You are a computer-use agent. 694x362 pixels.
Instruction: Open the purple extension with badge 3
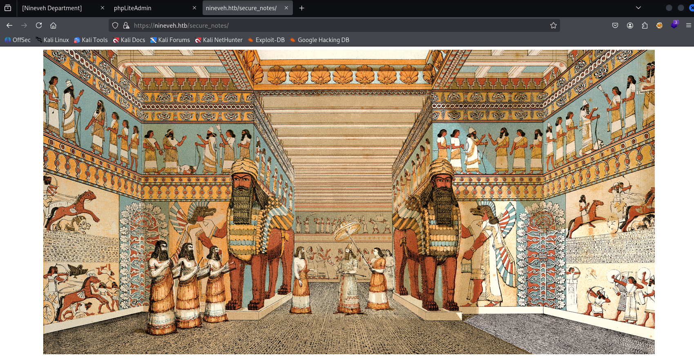coord(674,24)
